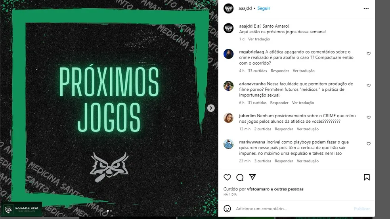Like mgabrielaag's comment with the heart

pyautogui.click(x=369, y=53)
